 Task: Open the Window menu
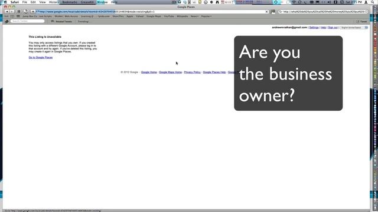tap(102, 2)
